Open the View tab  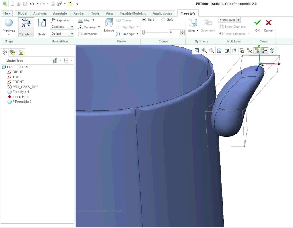(110, 13)
